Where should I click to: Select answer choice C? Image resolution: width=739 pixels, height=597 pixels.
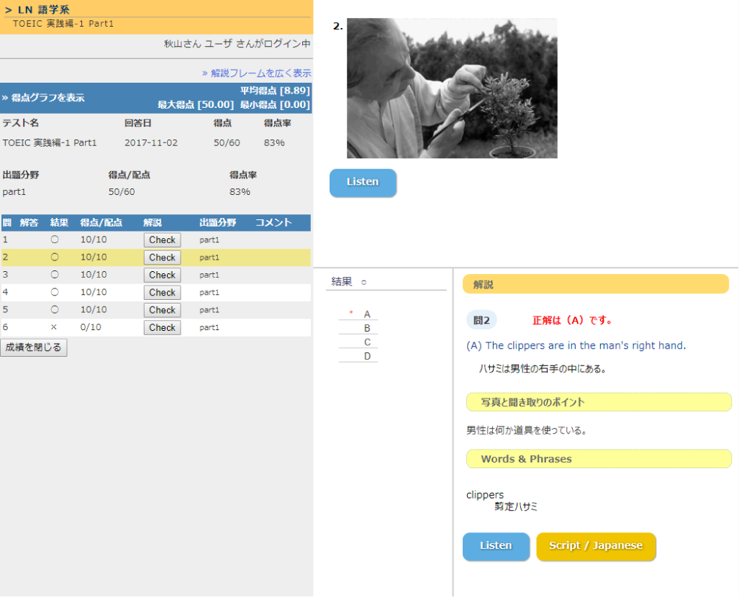[x=366, y=342]
